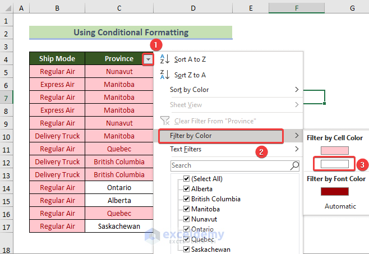Click Automatic font color option
369x254 pixels.
point(340,206)
